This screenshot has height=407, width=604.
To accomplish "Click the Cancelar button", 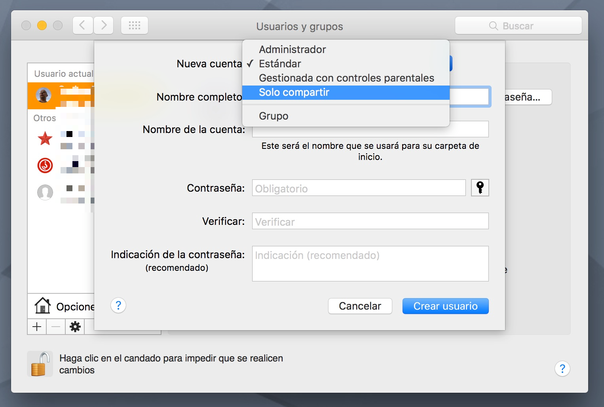I will tap(360, 306).
